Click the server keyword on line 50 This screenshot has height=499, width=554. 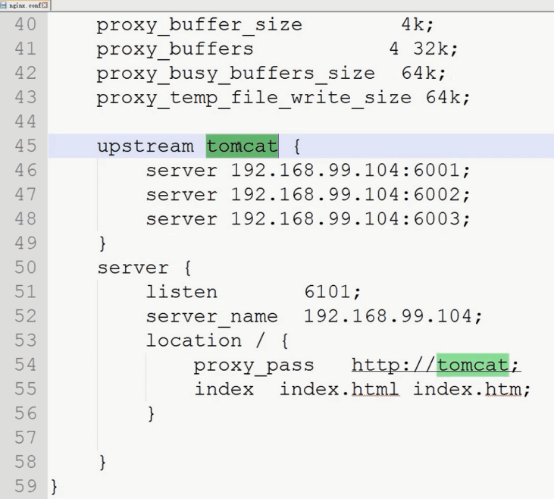point(133,268)
